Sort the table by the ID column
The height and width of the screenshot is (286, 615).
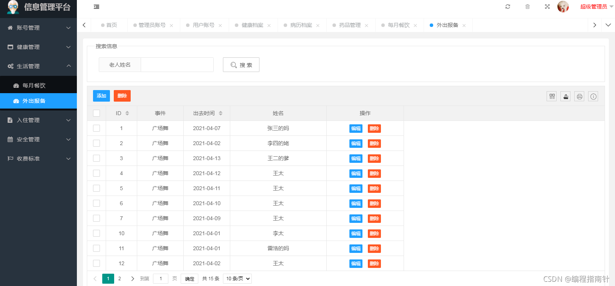(127, 113)
